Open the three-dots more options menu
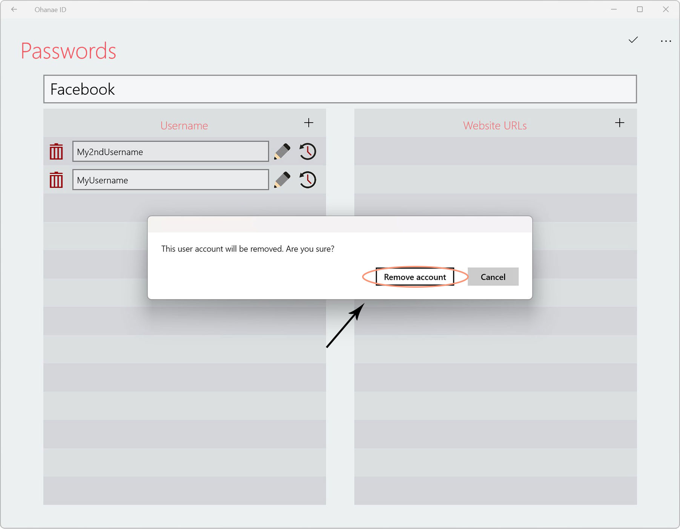680x529 pixels. (x=666, y=41)
